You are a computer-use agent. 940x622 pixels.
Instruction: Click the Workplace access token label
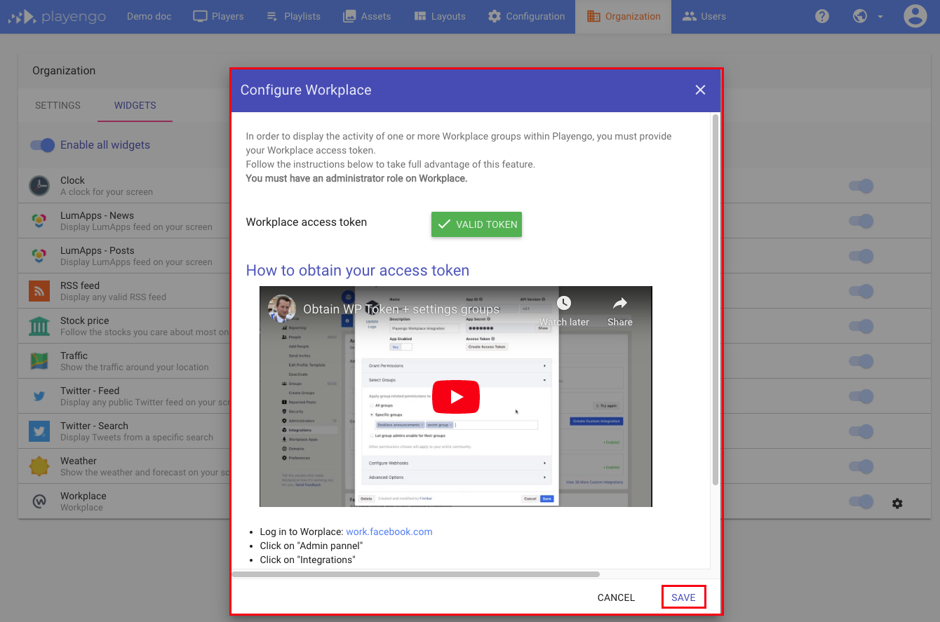pyautogui.click(x=307, y=222)
